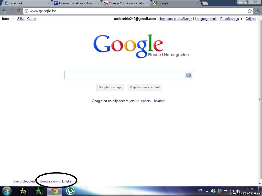Click the www.google.ba address bar

(136, 11)
